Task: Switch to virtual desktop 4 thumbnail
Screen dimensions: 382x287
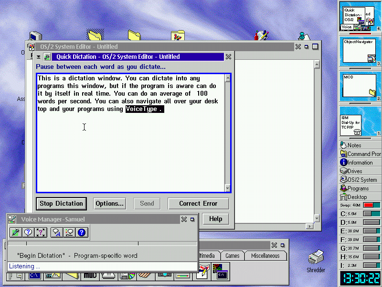Action: [x=360, y=17]
